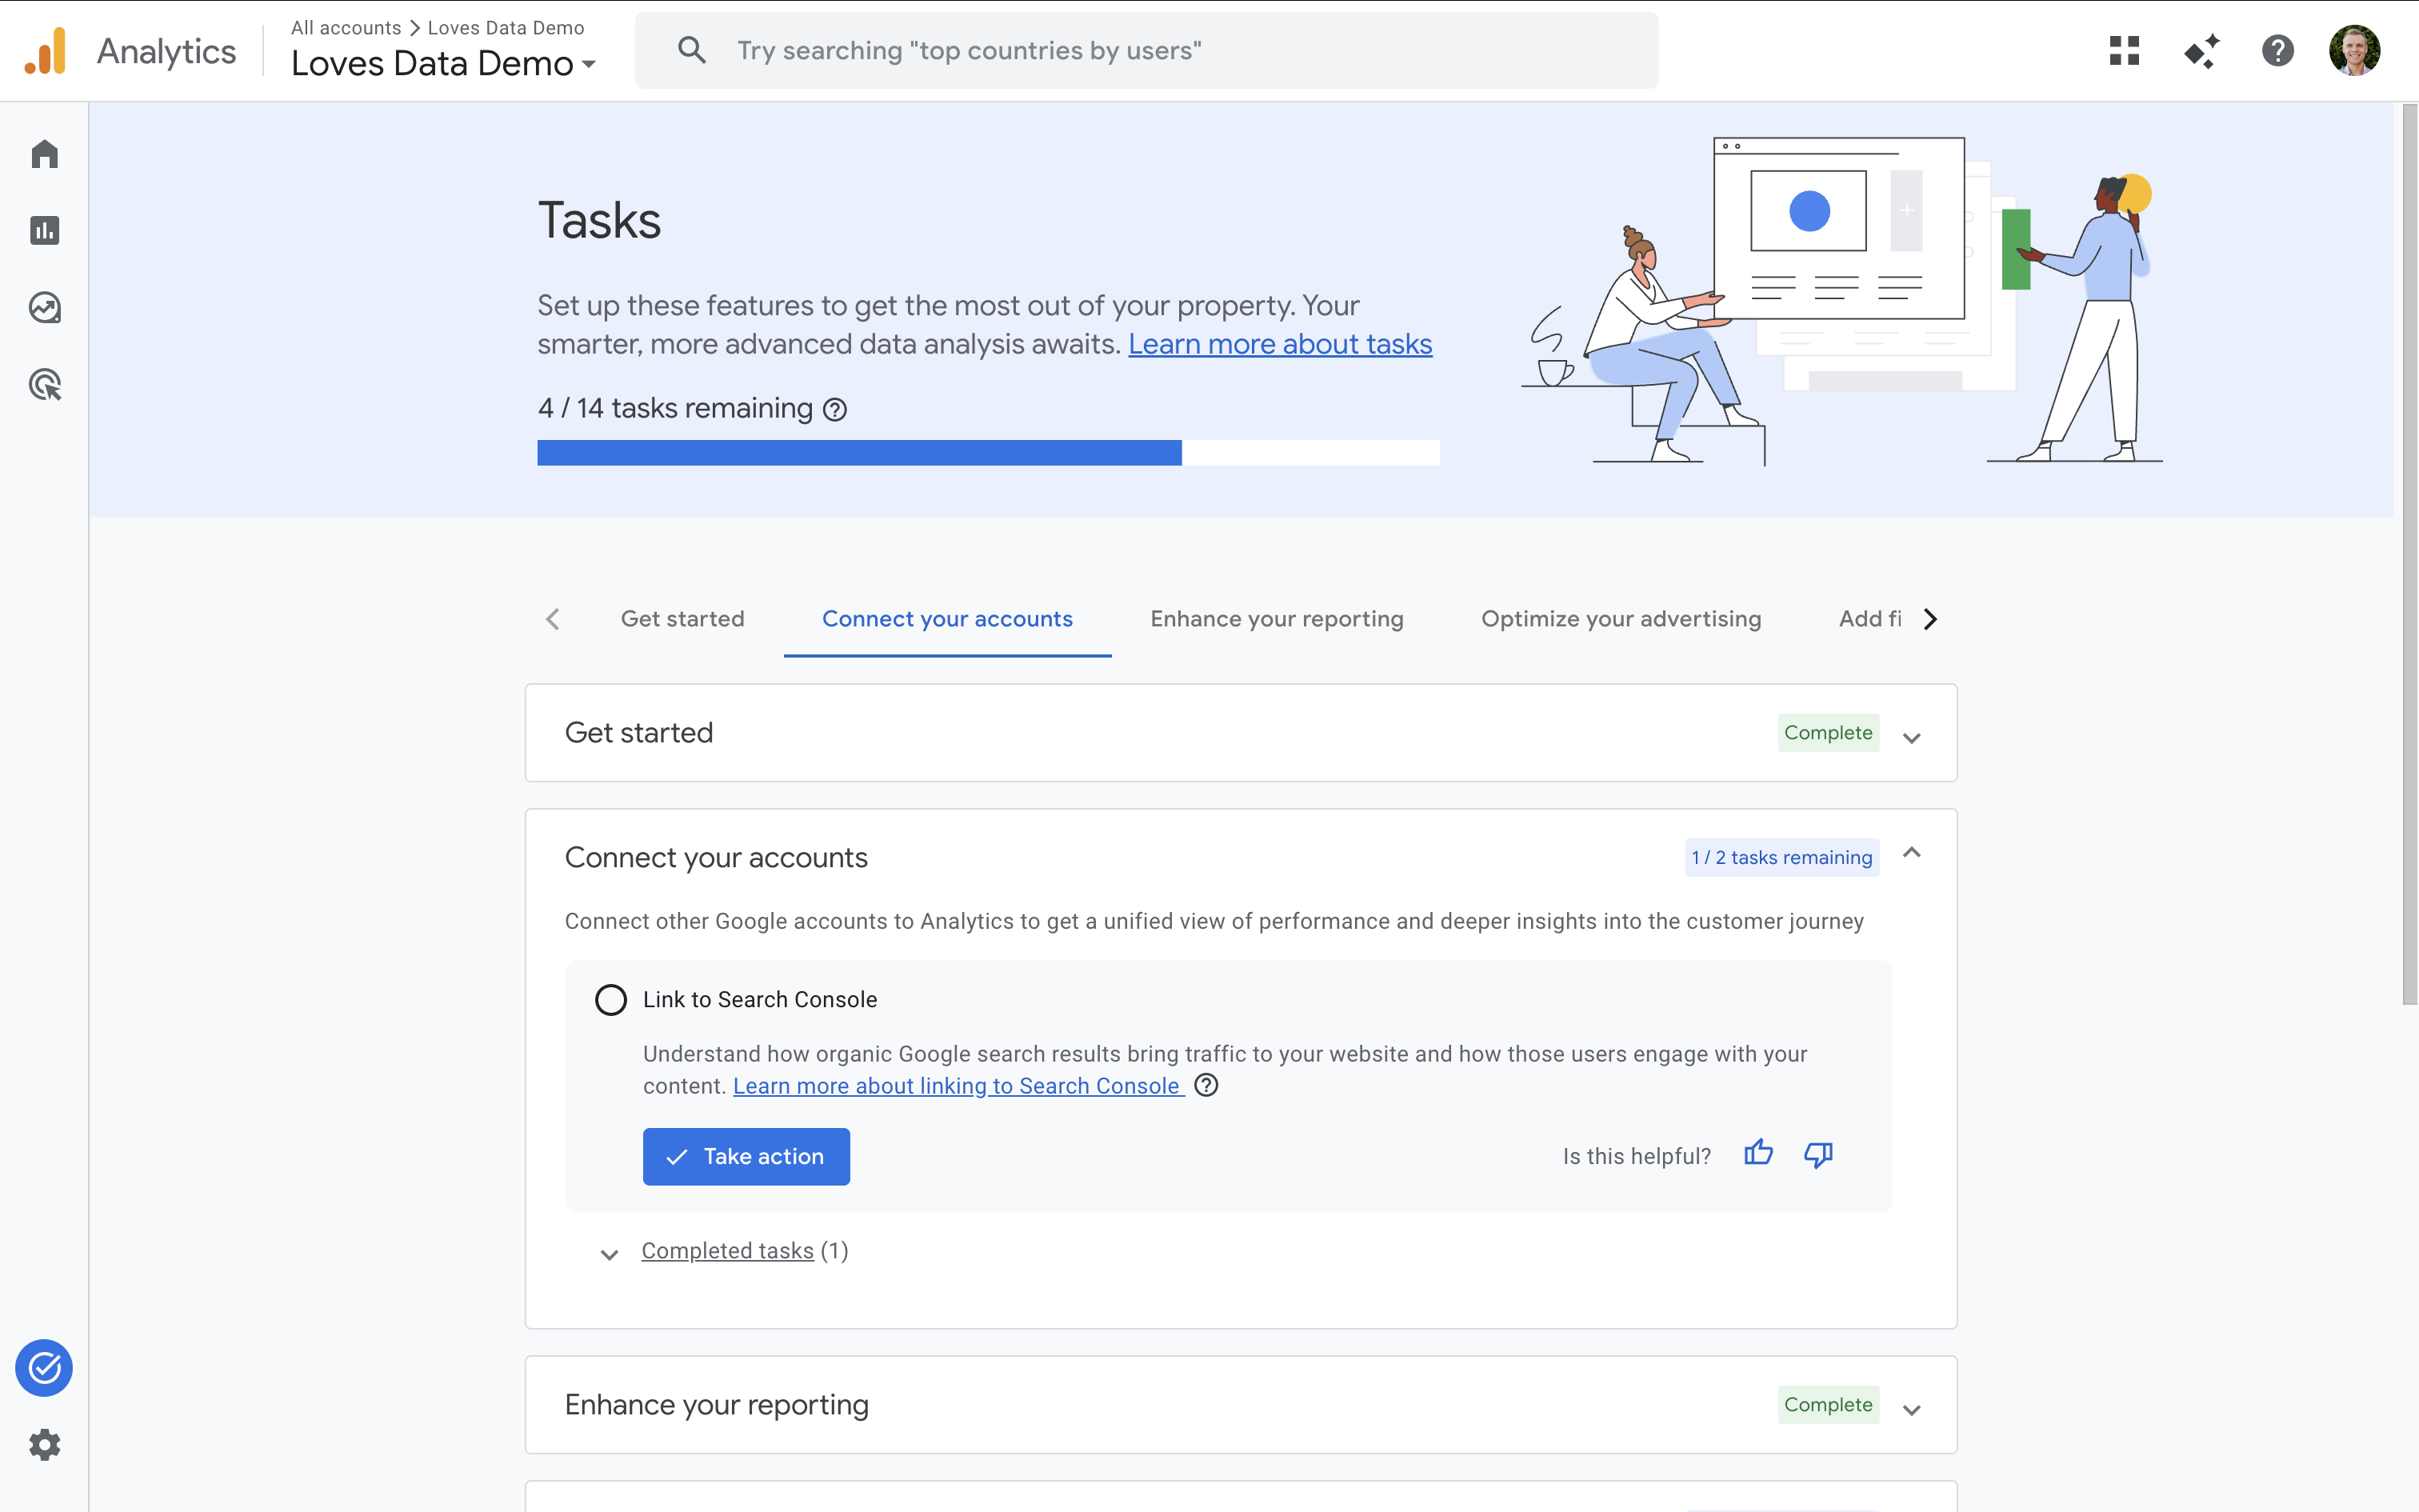Open the Help question mark icon
The height and width of the screenshot is (1512, 2419).
coord(2278,50)
